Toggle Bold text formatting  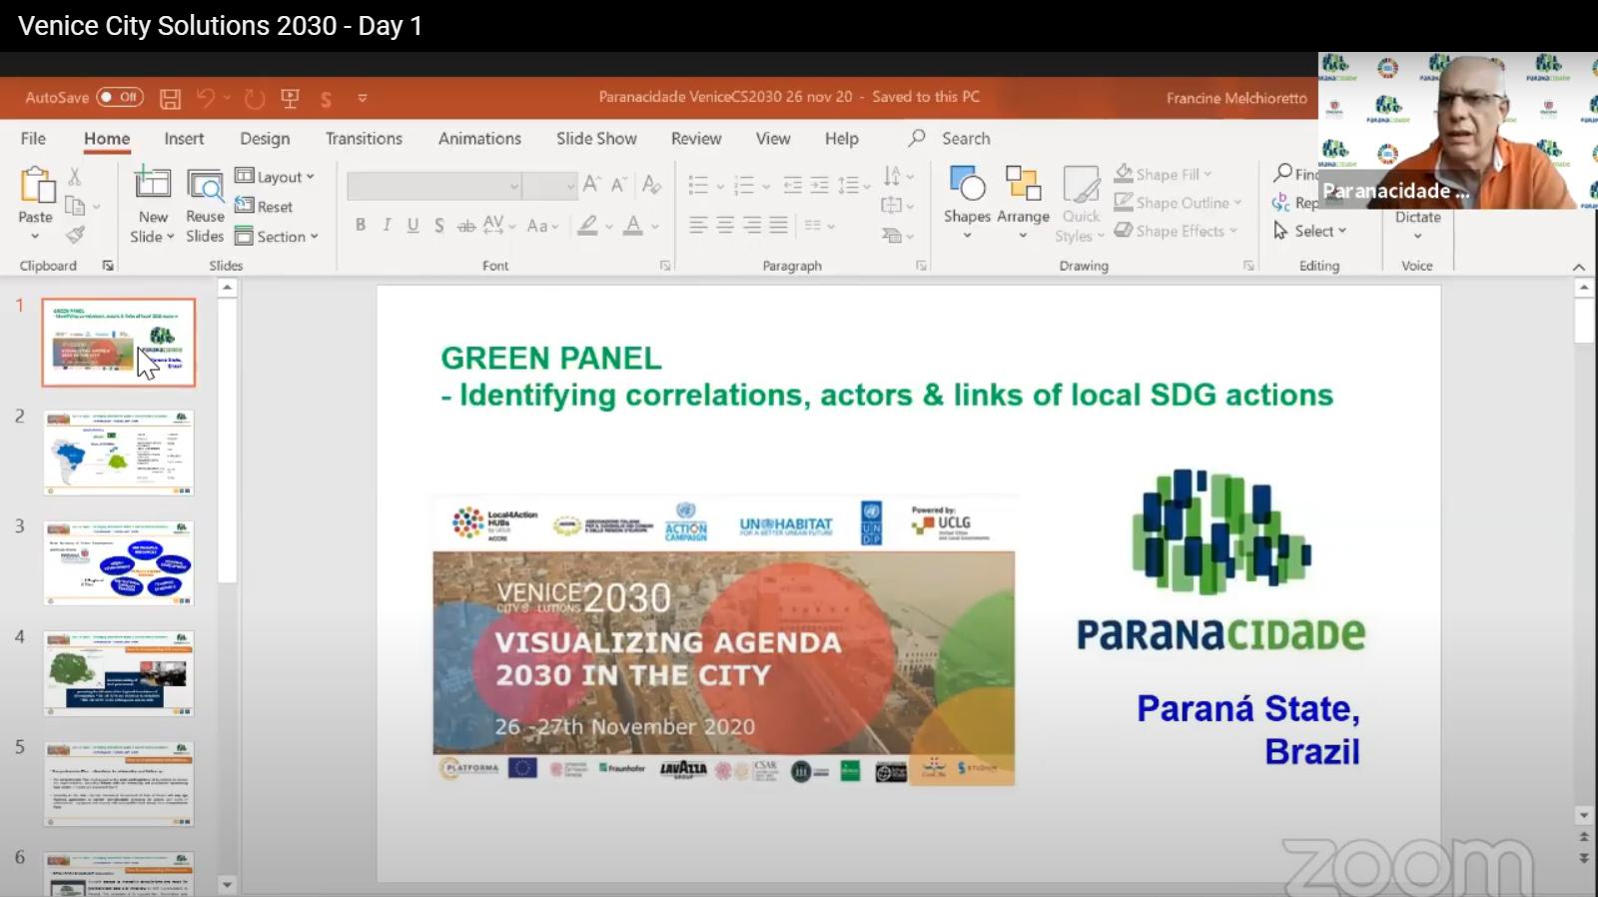(x=361, y=226)
